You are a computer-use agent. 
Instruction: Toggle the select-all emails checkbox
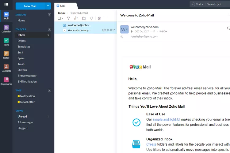tap(59, 18)
